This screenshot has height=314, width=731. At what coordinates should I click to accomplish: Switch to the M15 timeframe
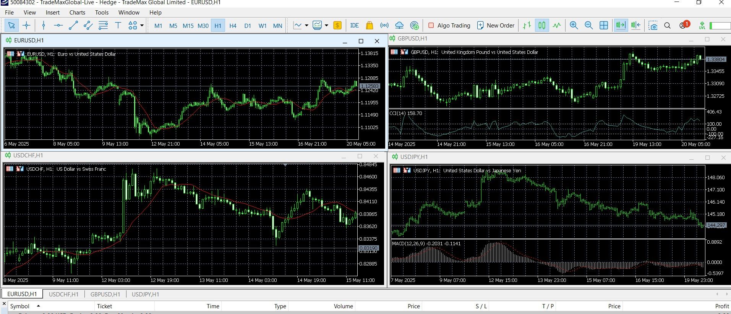click(x=188, y=26)
